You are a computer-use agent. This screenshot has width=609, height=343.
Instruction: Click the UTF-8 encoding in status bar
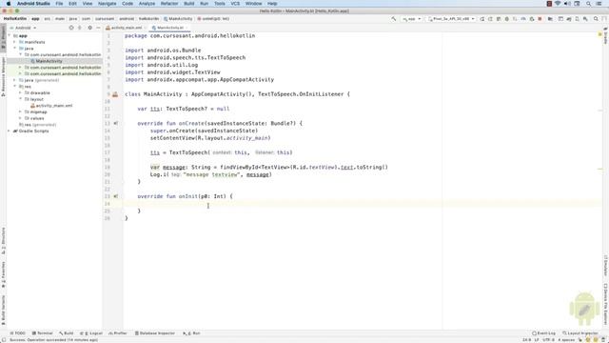(548, 340)
